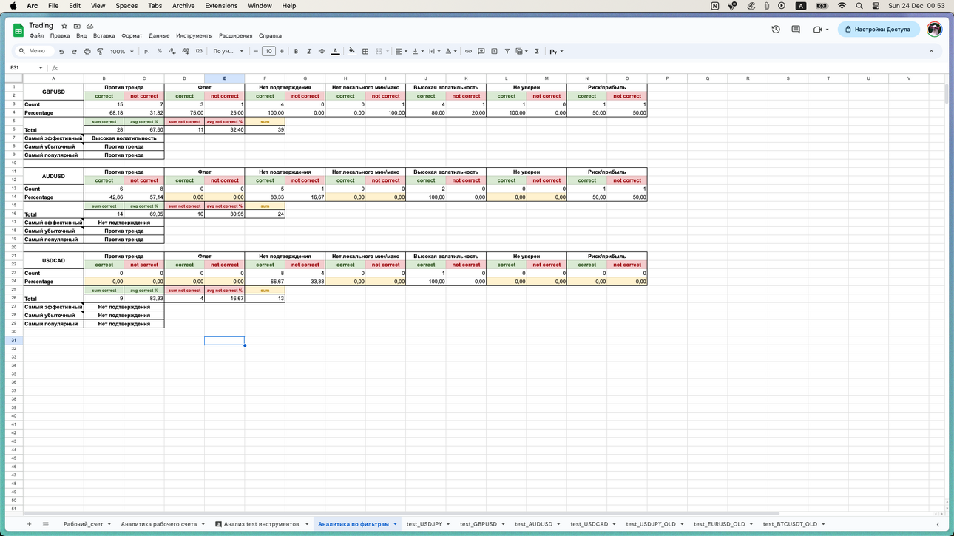954x536 pixels.
Task: Open macOS Spotlight search
Action: click(x=859, y=6)
